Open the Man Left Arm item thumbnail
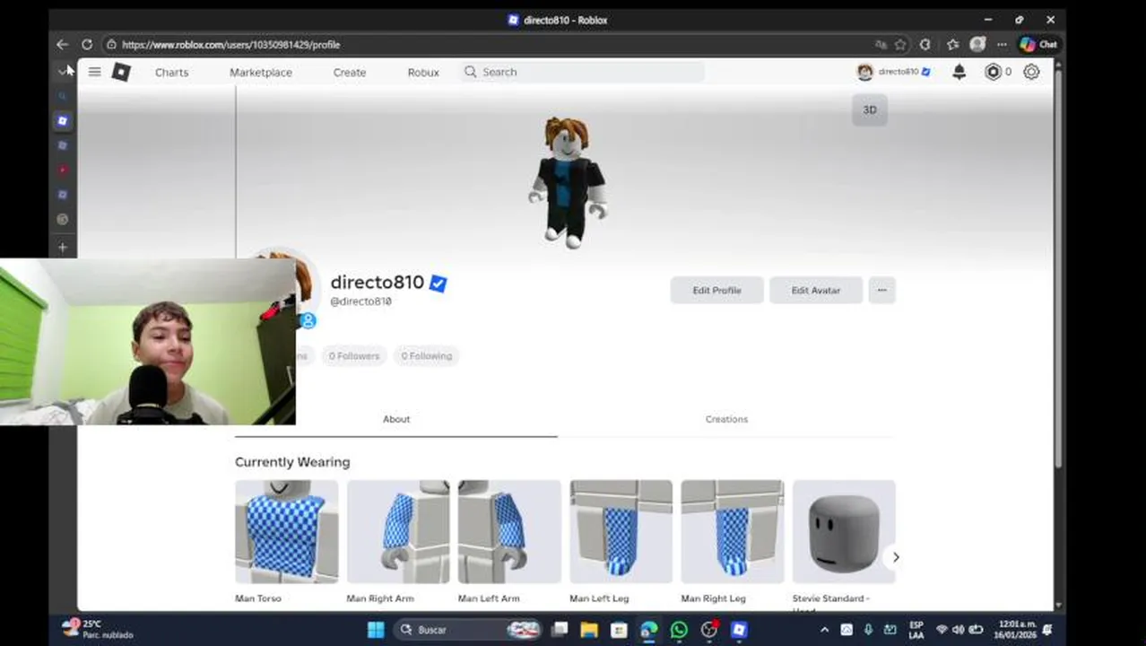Image resolution: width=1146 pixels, height=646 pixels. coord(509,532)
